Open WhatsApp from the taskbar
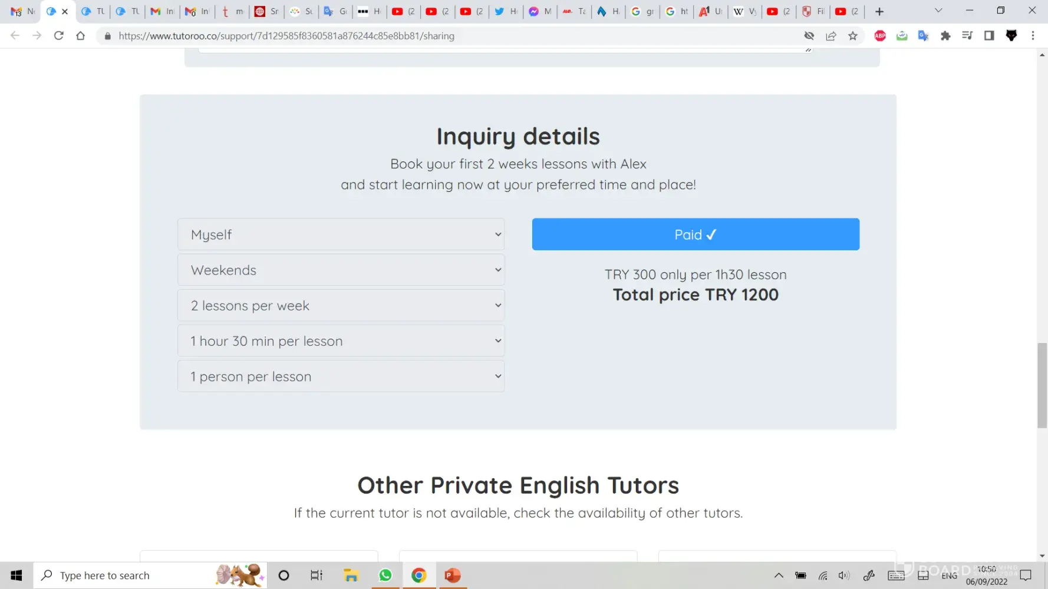This screenshot has width=1048, height=589. tap(385, 575)
